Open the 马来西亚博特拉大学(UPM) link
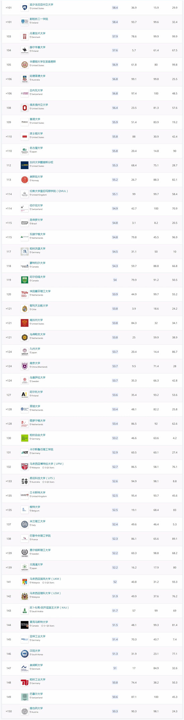184x720 pixels. click(x=47, y=464)
